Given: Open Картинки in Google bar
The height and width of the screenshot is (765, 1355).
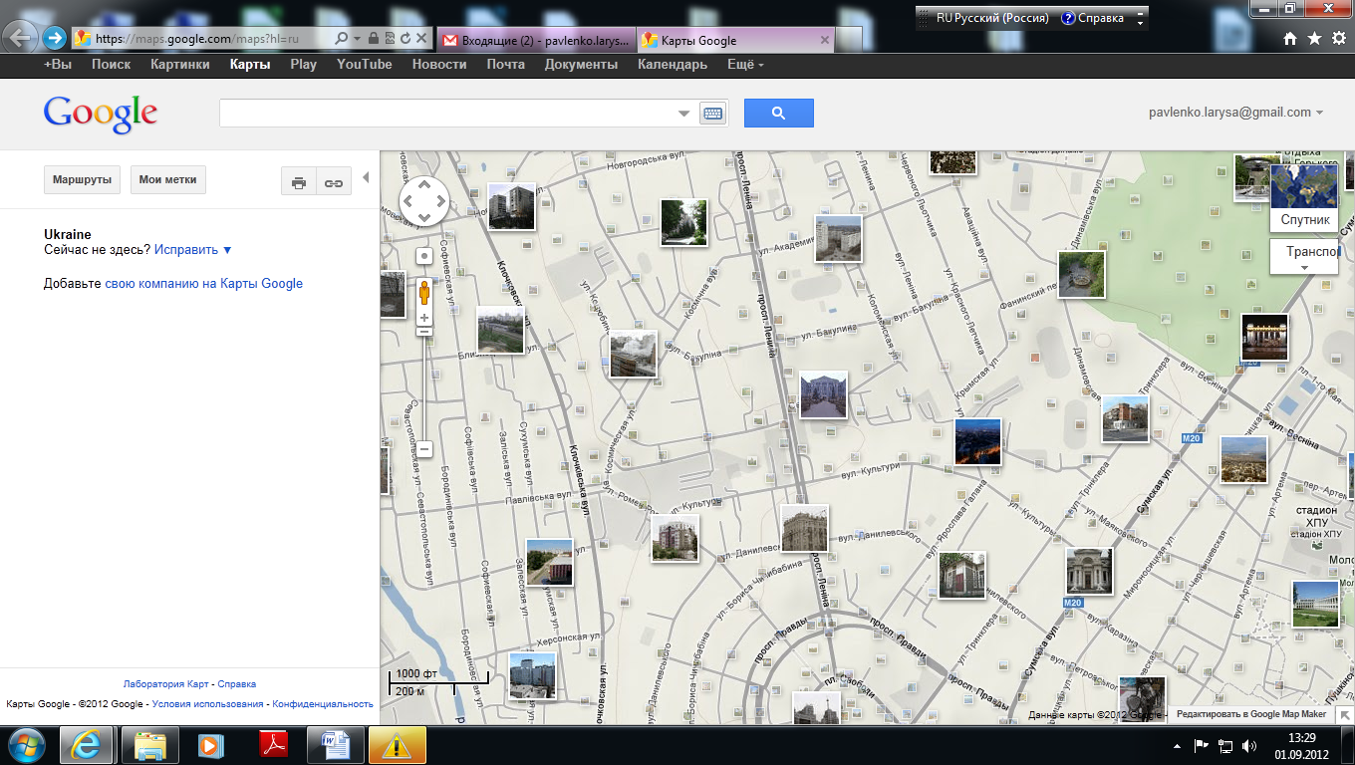Looking at the screenshot, I should (x=180, y=64).
